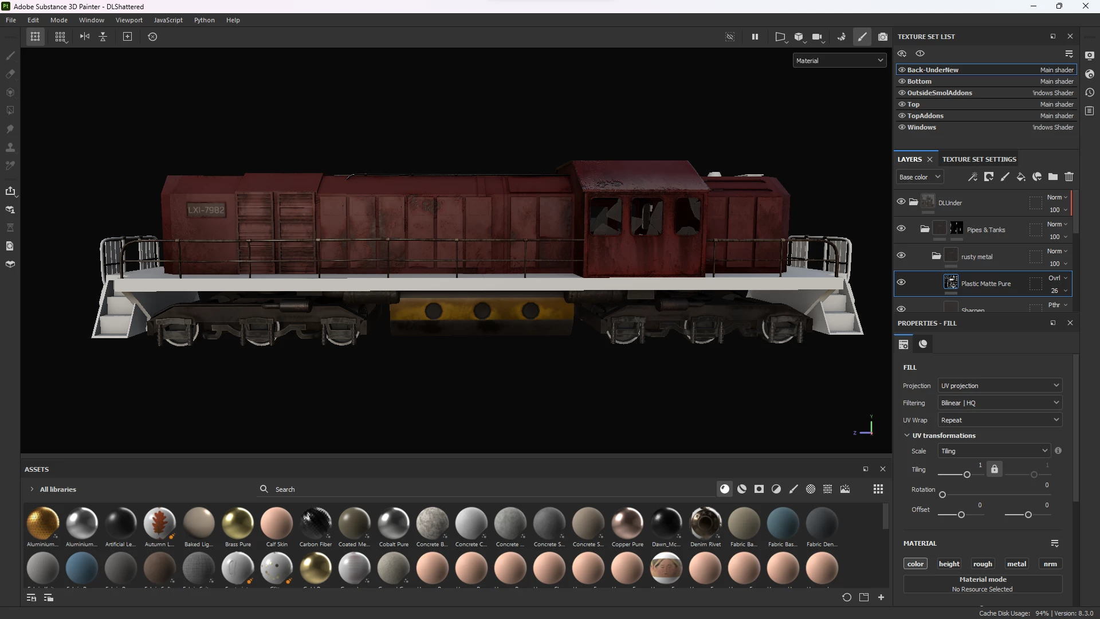Hide the DLUnder layer

tap(901, 202)
